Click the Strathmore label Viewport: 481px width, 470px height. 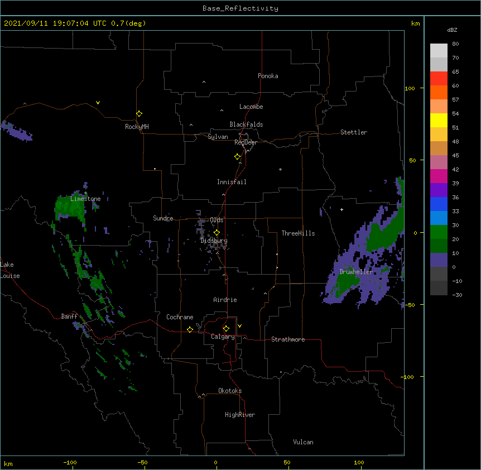288,339
